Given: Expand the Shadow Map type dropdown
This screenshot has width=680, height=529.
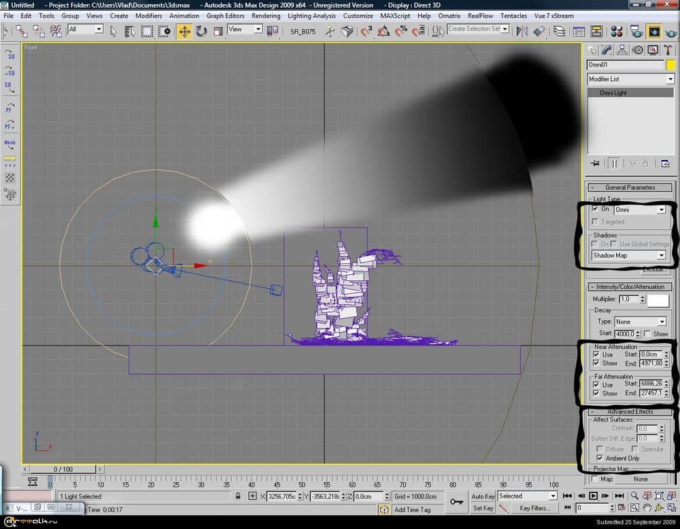Looking at the screenshot, I should point(628,256).
